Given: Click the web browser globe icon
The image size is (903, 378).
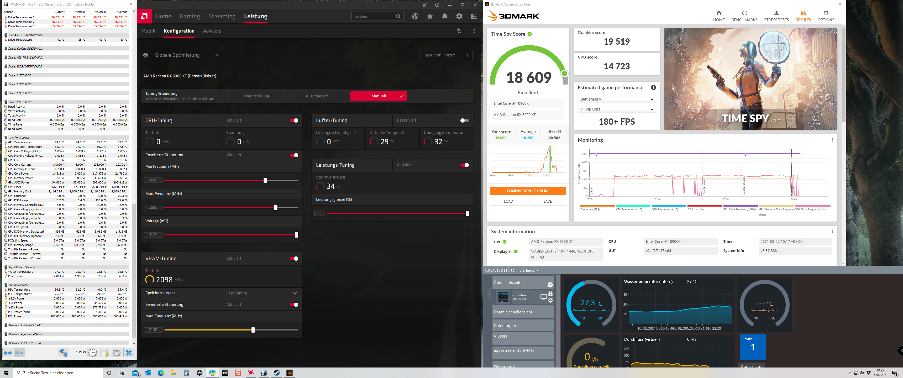Looking at the screenshot, I should pyautogui.click(x=415, y=16).
